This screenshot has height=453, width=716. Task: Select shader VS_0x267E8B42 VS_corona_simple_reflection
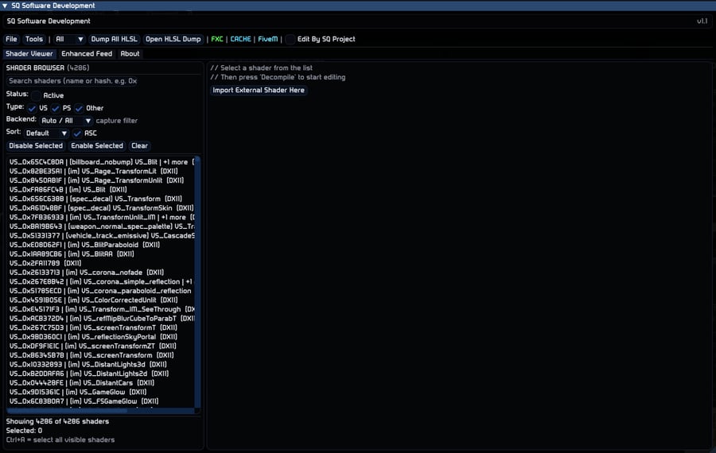point(101,281)
